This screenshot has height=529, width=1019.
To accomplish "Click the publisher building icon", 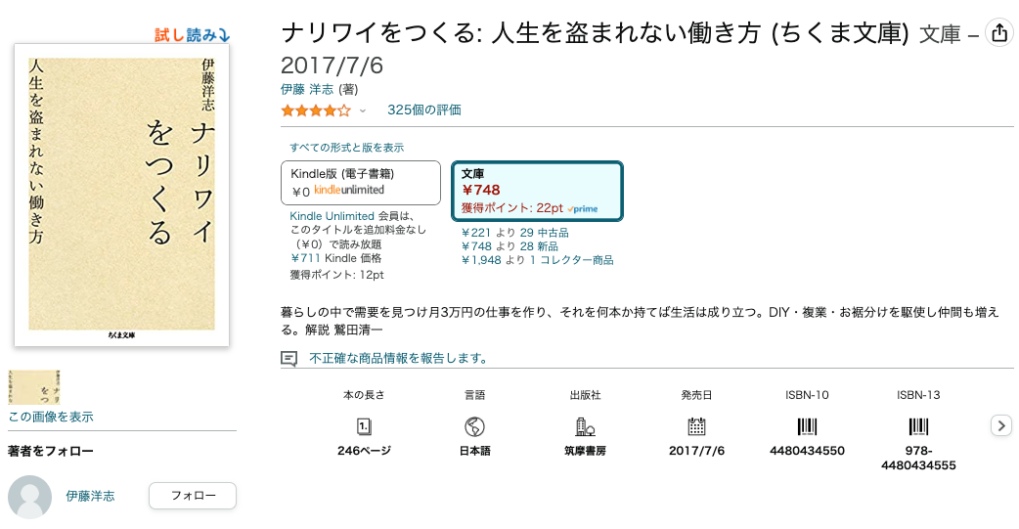I will [x=586, y=426].
